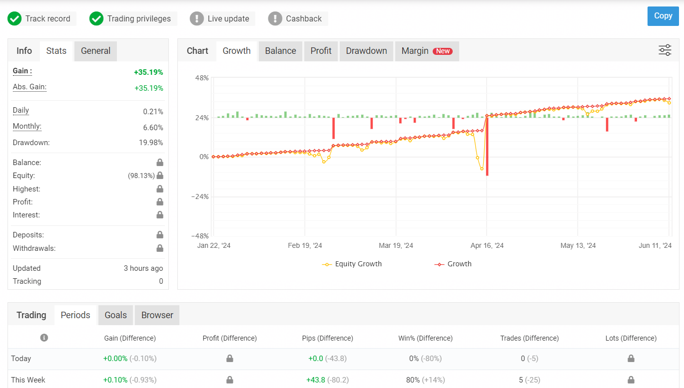
Task: Click the underlined Daily label
Action: (x=21, y=111)
